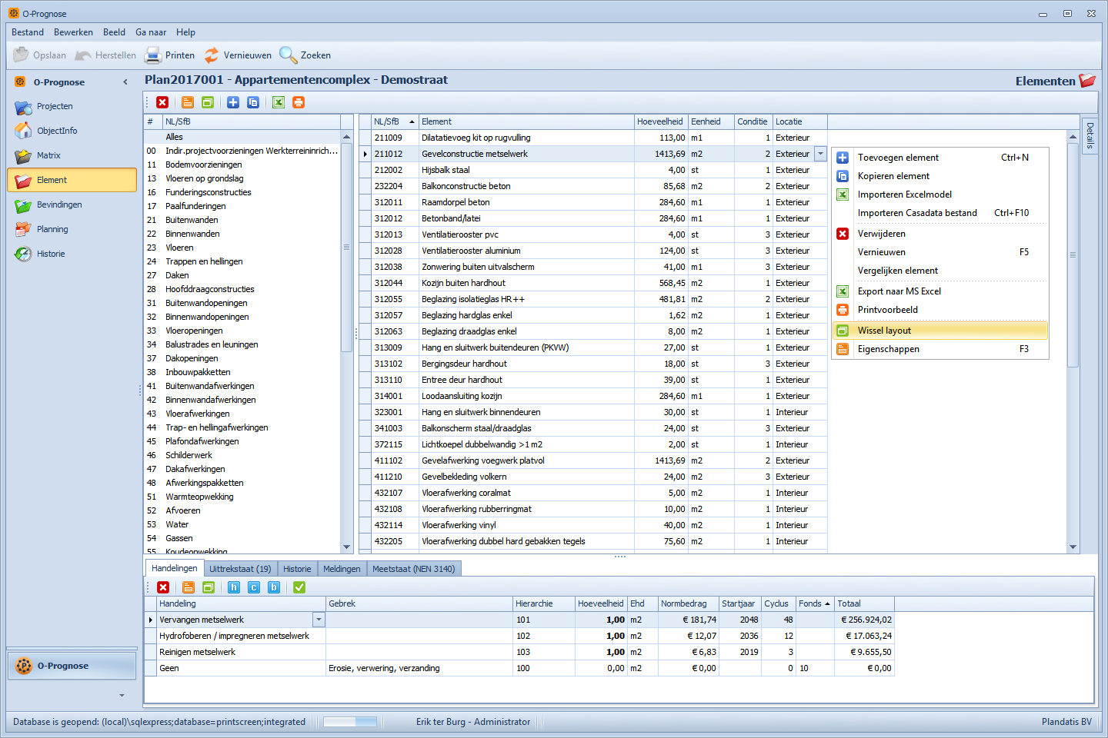Expand the Details side panel
1108x738 pixels.
click(x=1090, y=136)
